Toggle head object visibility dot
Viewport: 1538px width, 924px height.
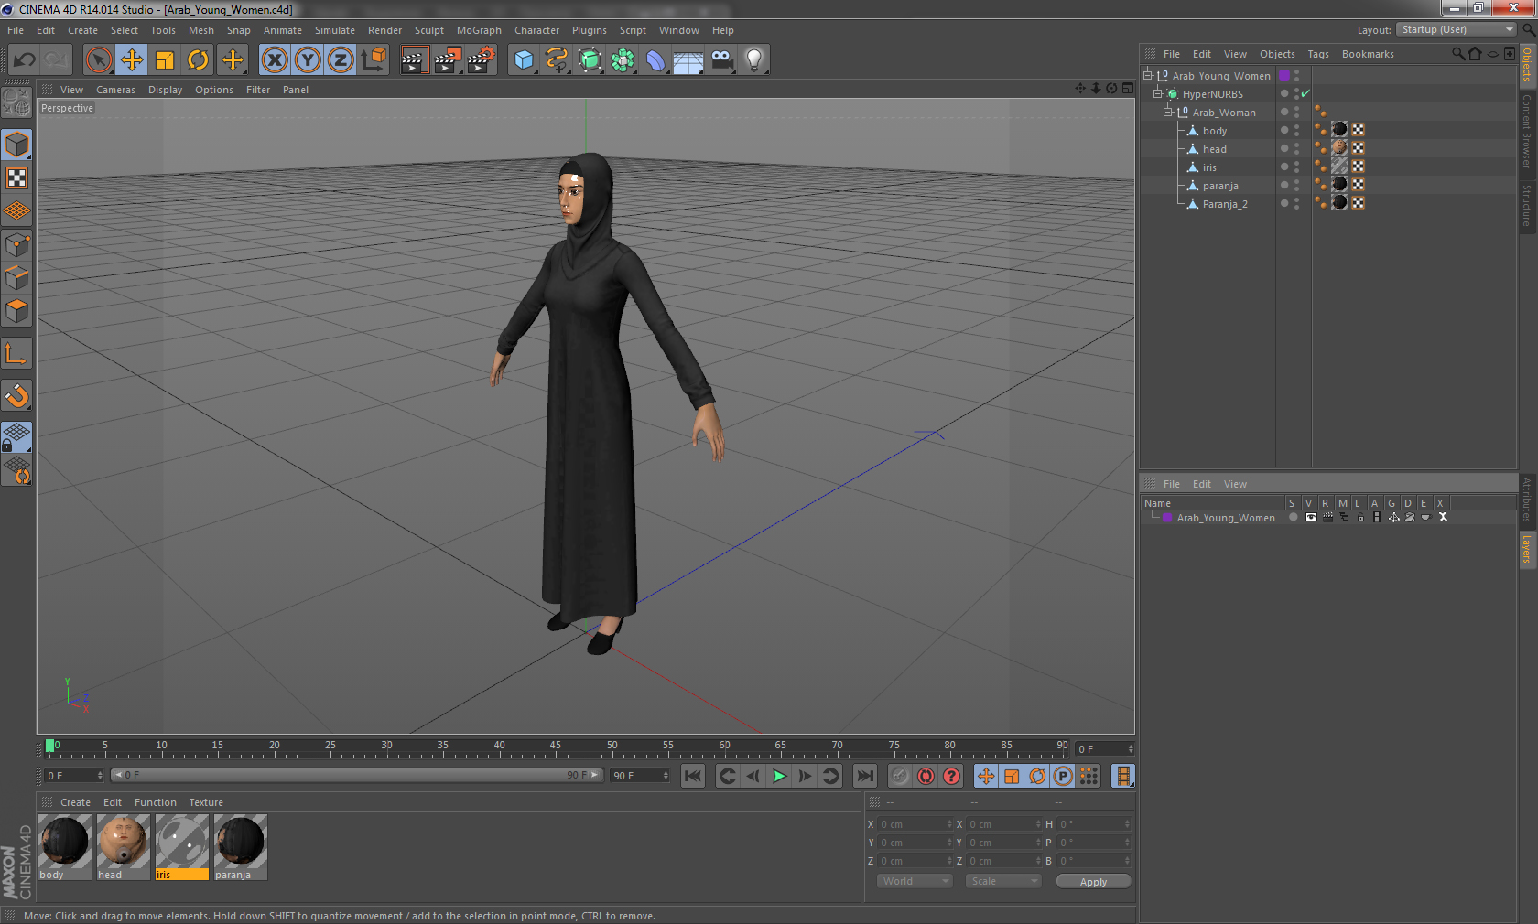(x=1284, y=148)
